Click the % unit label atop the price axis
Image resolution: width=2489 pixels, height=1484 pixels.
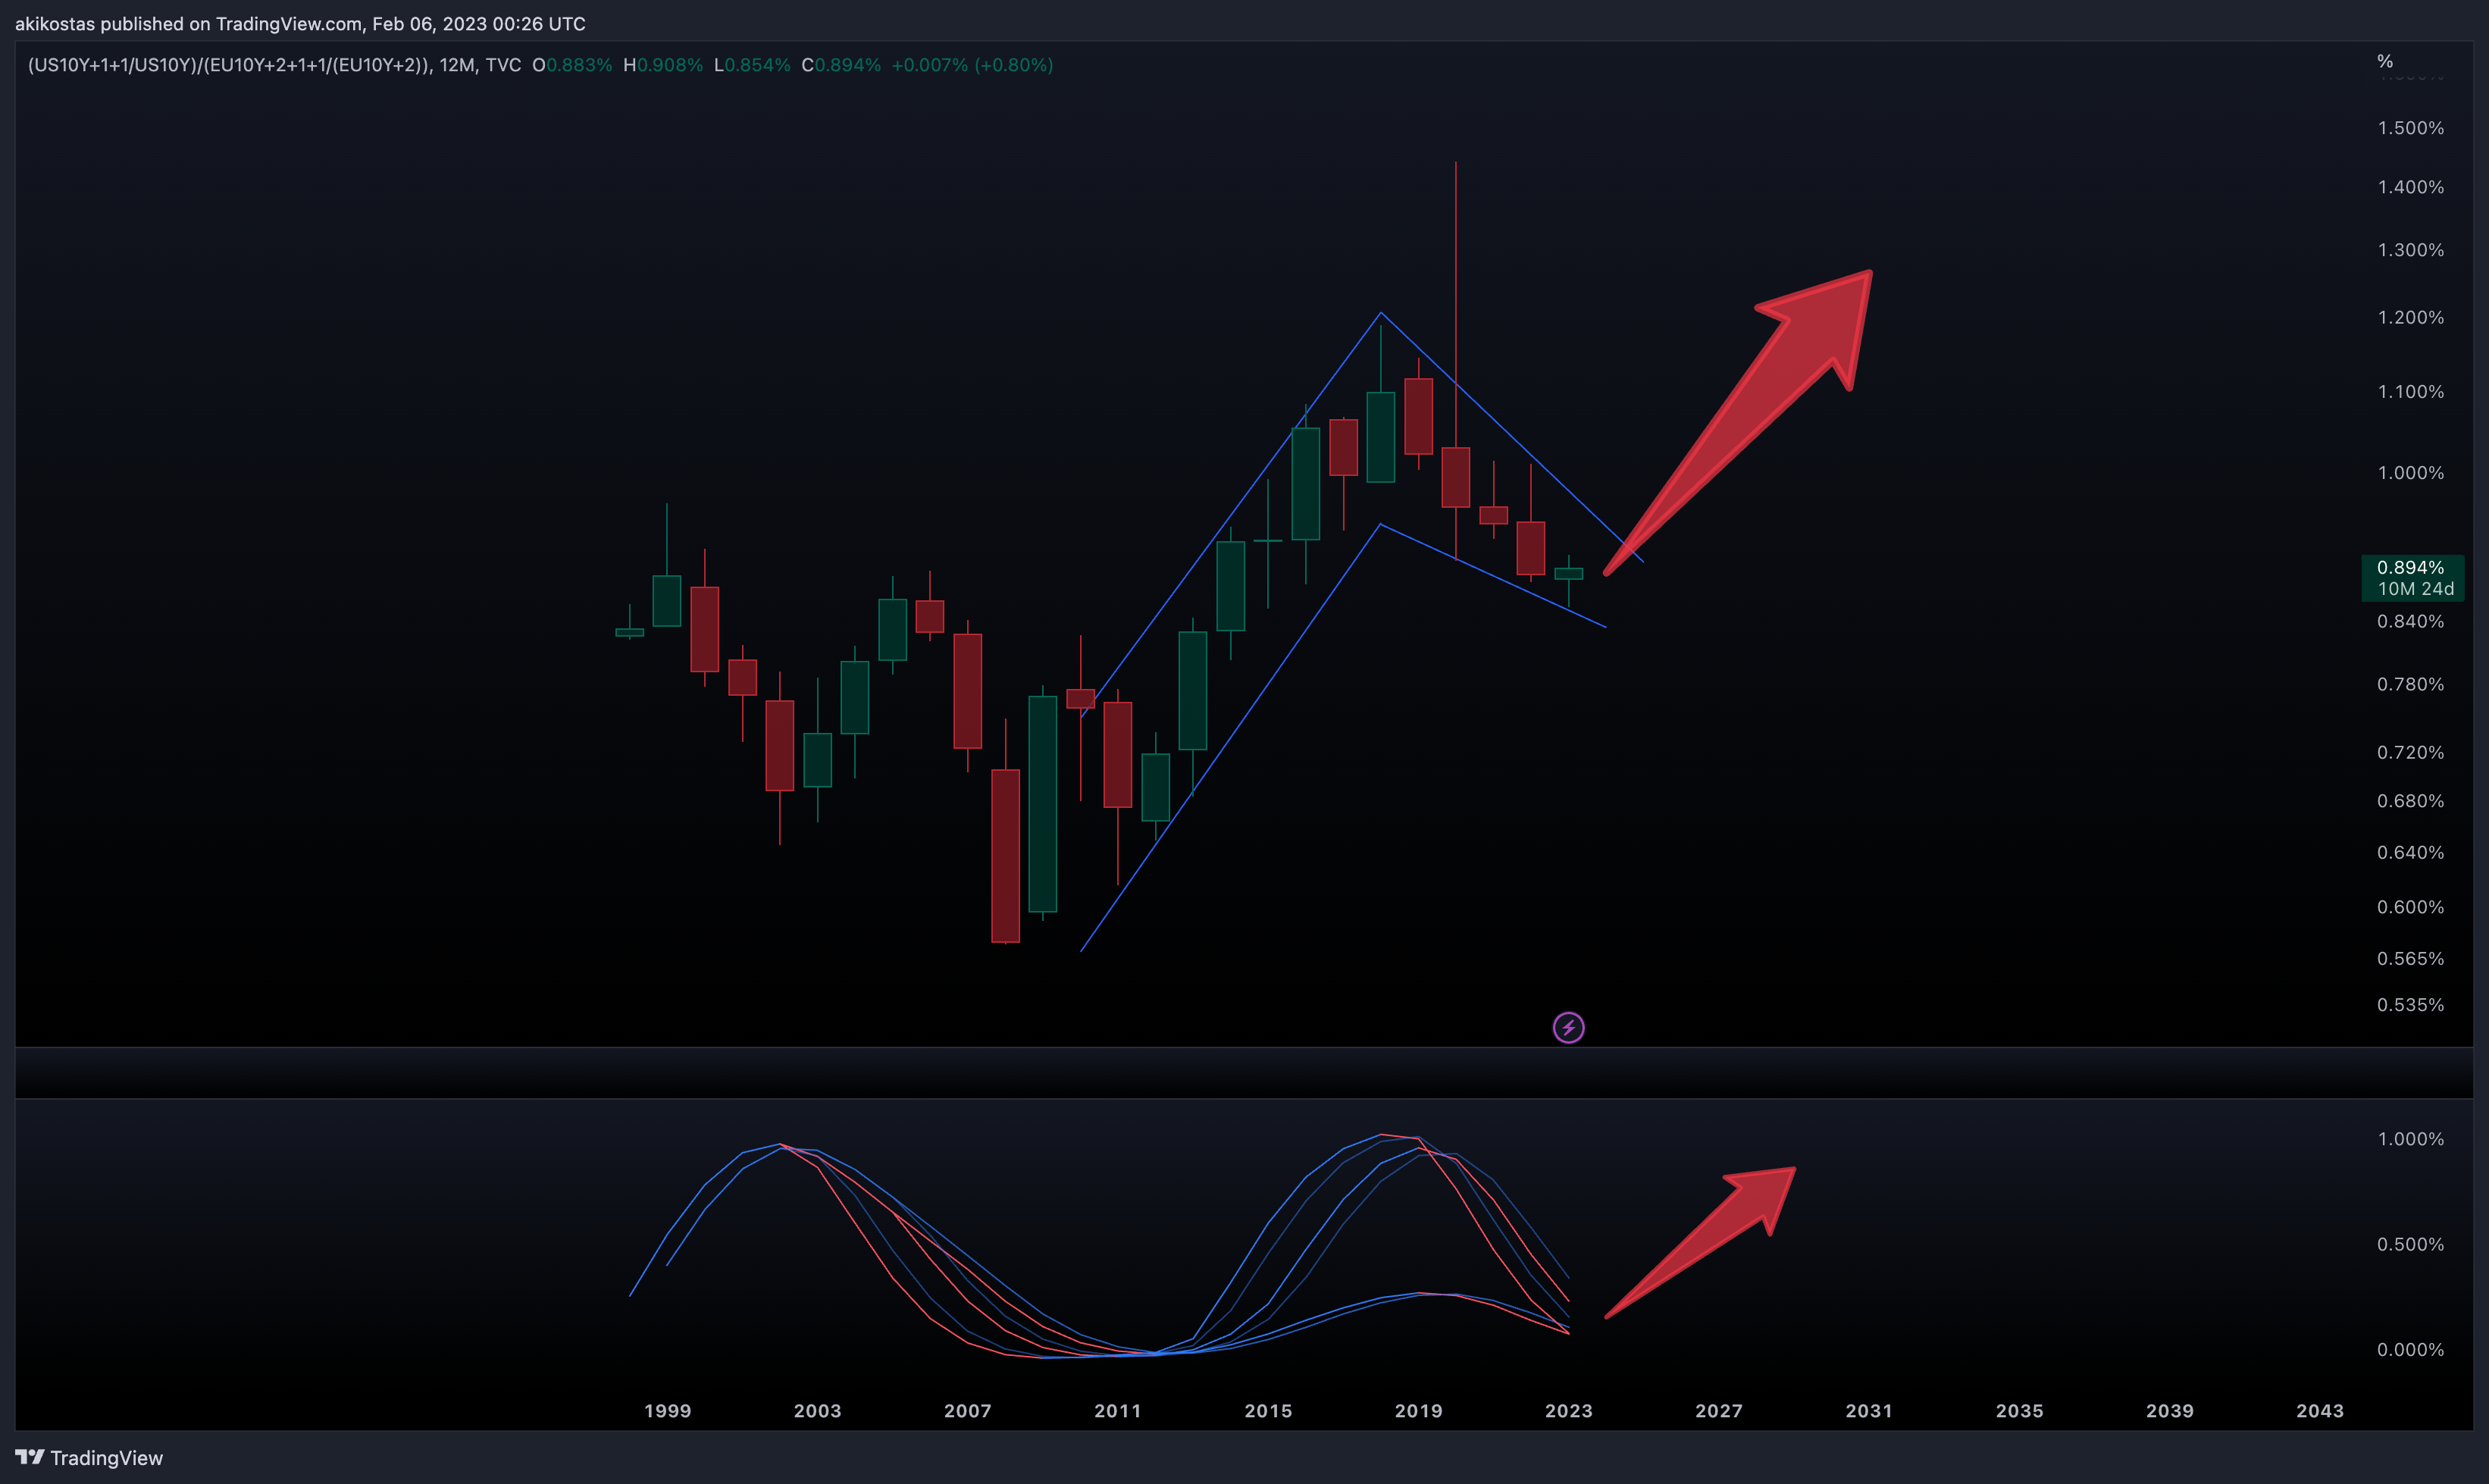click(2385, 62)
